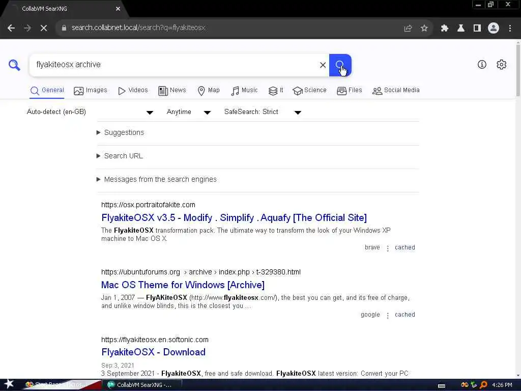521x391 pixels.
Task: Open the browser profile avatar
Action: coord(494,29)
